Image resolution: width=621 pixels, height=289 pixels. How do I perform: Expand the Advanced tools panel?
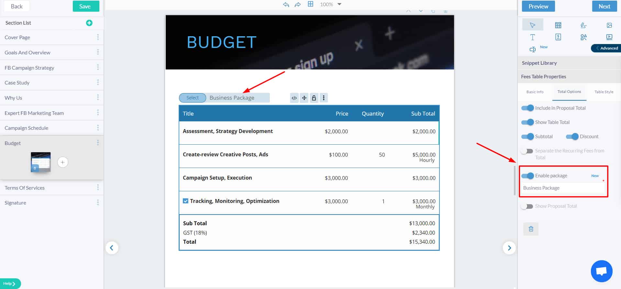coord(606,48)
